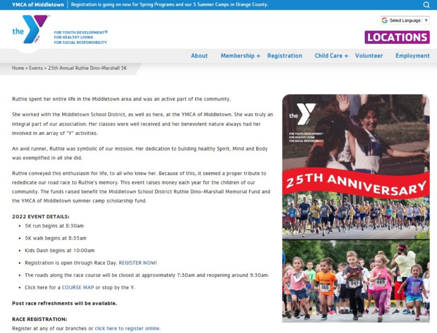Screen dimensions: 437x333
Task: Click the 2022 EVENT DETAILS heading
Action: [x=40, y=217]
